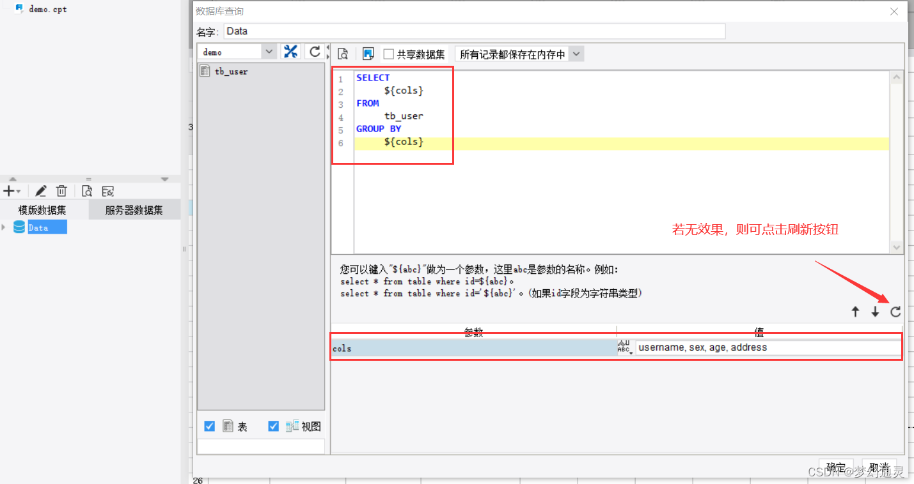Click the Data database cylinder icon

19,227
